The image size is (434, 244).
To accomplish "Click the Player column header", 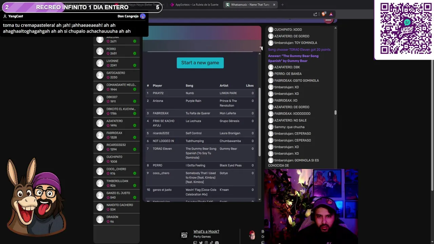I will tap(157, 86).
